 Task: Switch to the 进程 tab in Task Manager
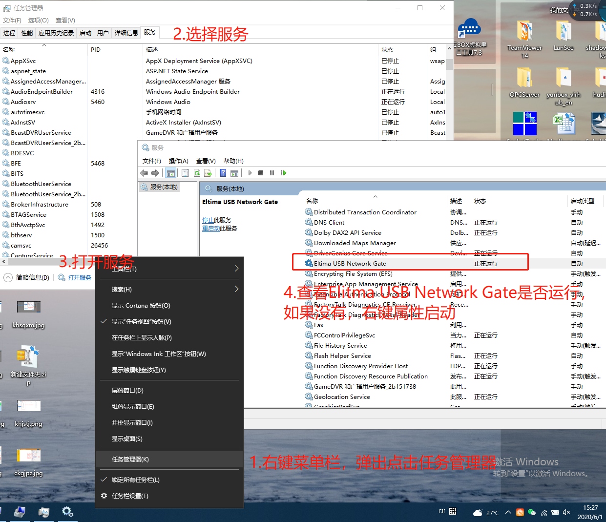coord(9,33)
